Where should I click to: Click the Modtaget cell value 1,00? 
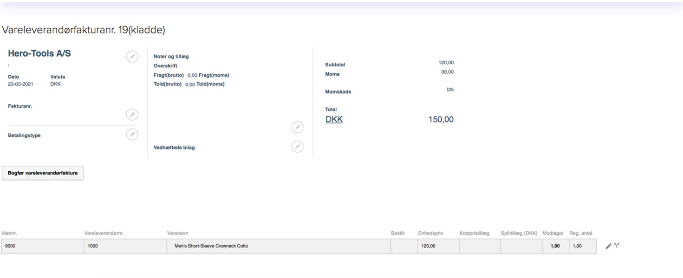(556, 246)
